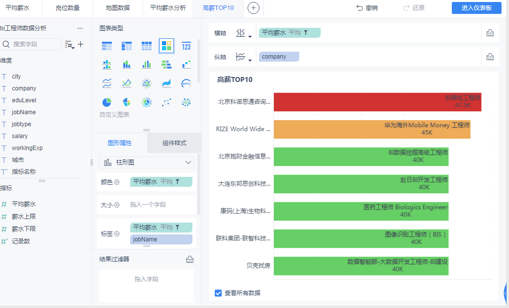Open label settings gear next to 标签
509x308 pixels.
117,233
